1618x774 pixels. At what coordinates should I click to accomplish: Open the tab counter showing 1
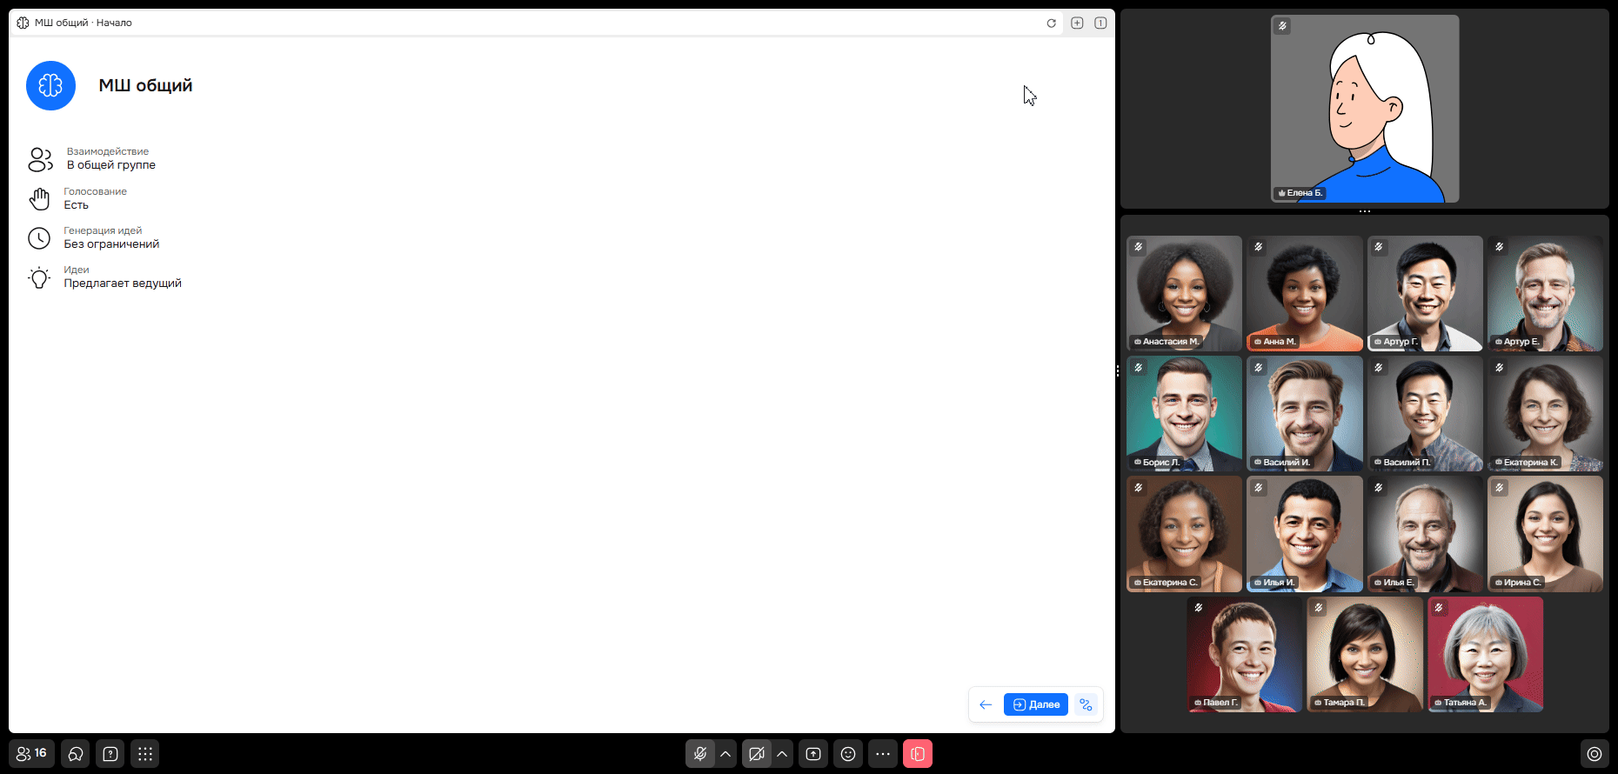[1100, 23]
